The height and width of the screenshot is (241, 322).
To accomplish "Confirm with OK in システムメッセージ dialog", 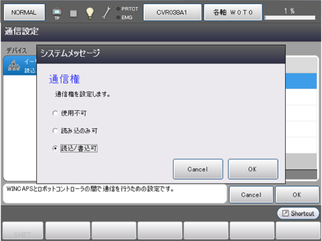I will coord(252,169).
